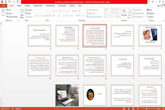Viewport: 165px width, 110px height.
Task: Open the Arrange tool in Drawing group
Action: pyautogui.click(x=124, y=13)
